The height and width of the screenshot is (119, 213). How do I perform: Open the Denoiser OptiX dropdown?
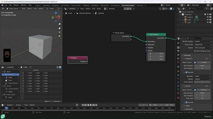pyautogui.click(x=202, y=76)
